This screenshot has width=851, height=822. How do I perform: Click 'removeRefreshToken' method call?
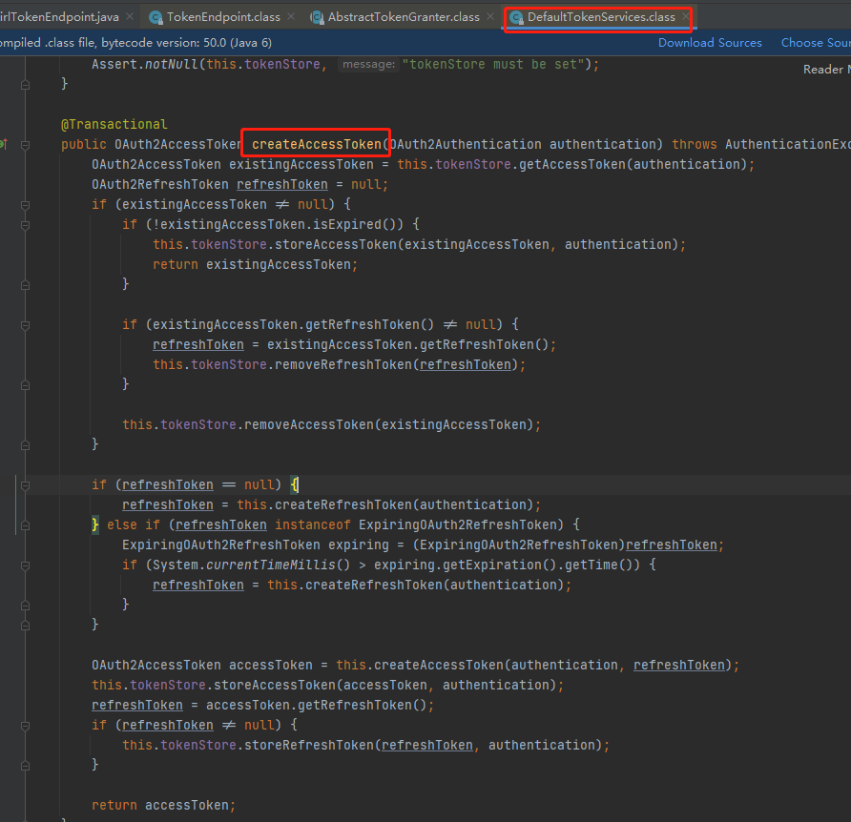343,364
